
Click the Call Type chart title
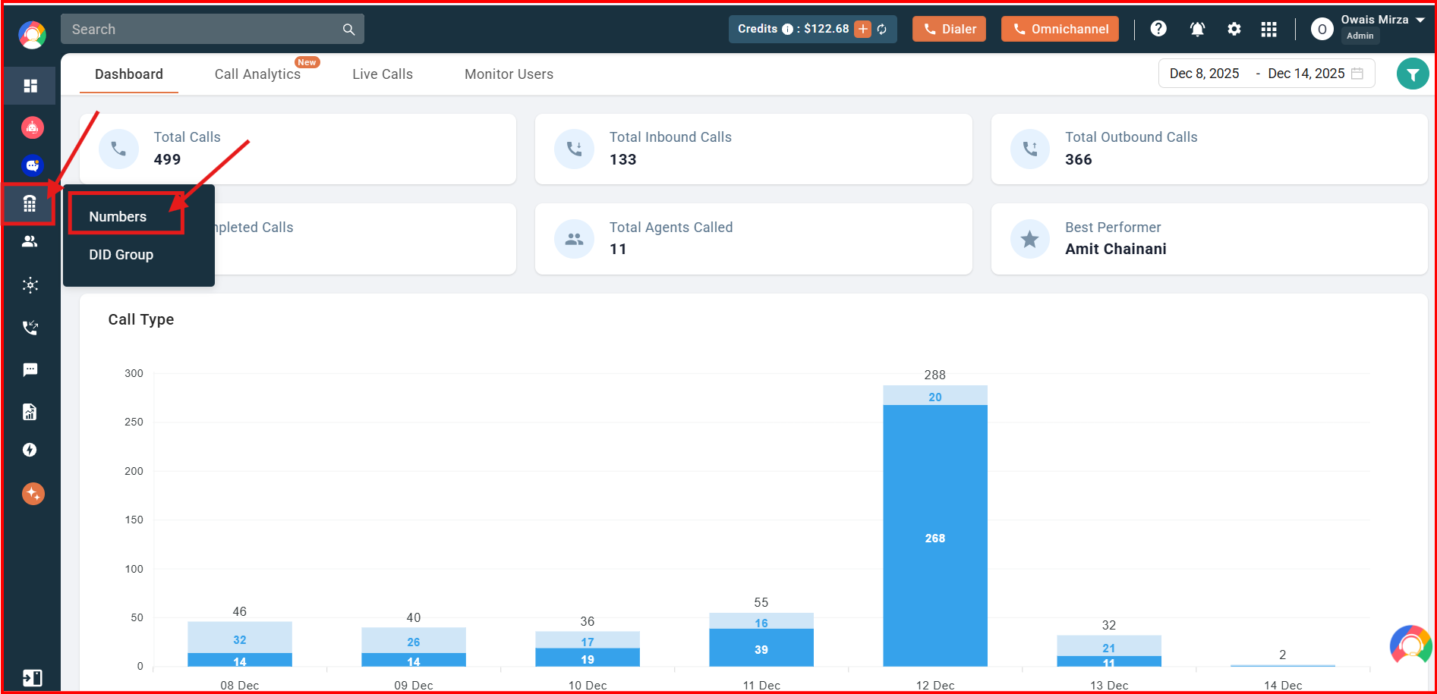141,319
